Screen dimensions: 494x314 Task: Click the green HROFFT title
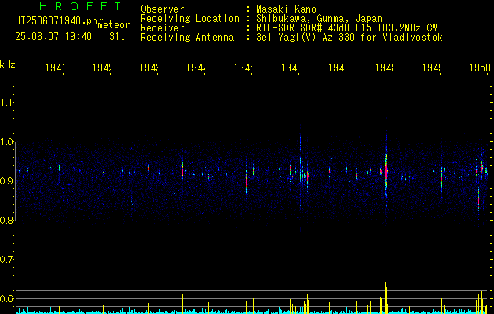click(x=80, y=6)
